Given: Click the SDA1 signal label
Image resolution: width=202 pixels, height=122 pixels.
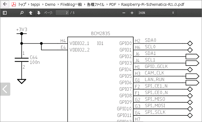Looking at the screenshot, I should coord(150,53).
